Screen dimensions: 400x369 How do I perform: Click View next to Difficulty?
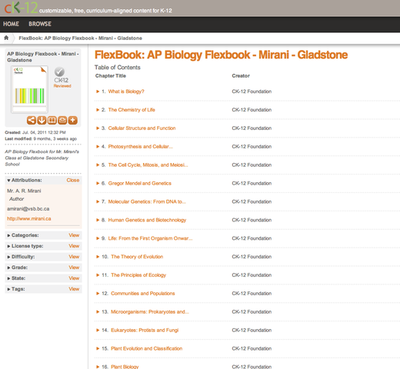click(x=74, y=257)
